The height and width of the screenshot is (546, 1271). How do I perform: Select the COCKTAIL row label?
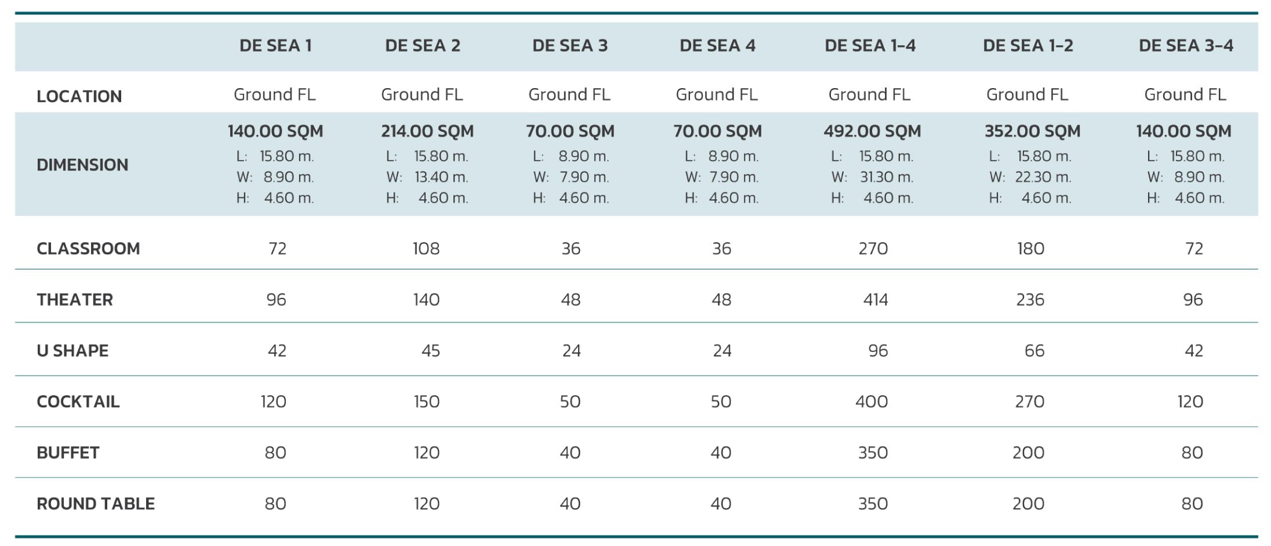click(x=78, y=402)
